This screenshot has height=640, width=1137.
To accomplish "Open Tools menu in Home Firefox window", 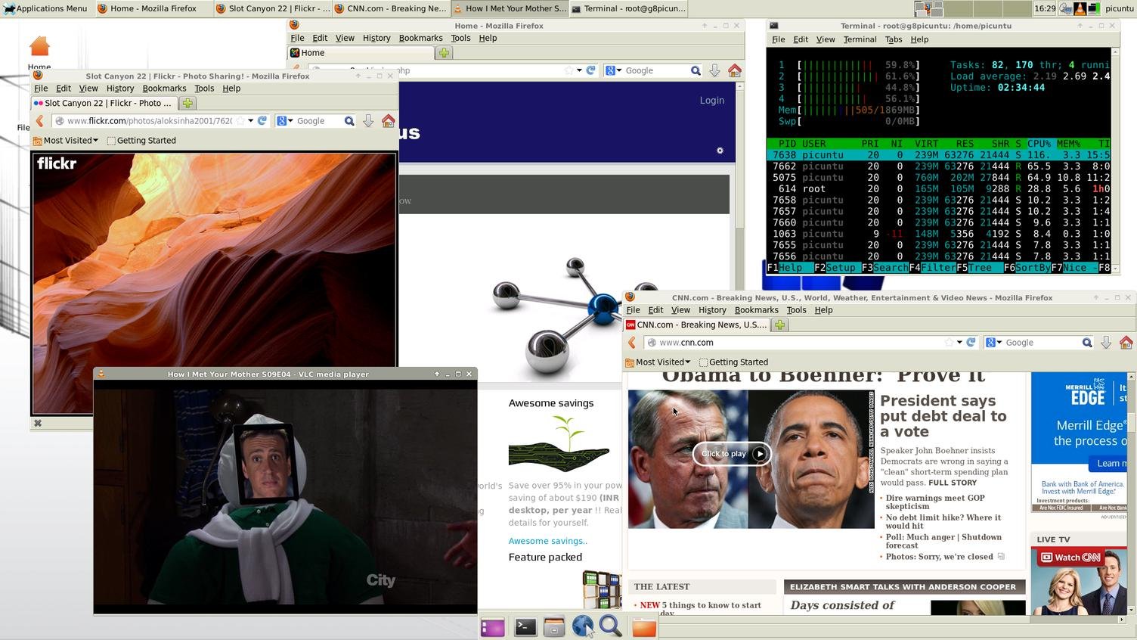I will 460,38.
